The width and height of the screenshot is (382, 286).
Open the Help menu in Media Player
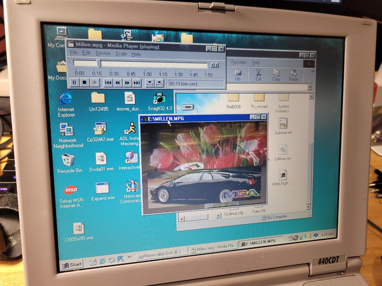click(x=136, y=54)
